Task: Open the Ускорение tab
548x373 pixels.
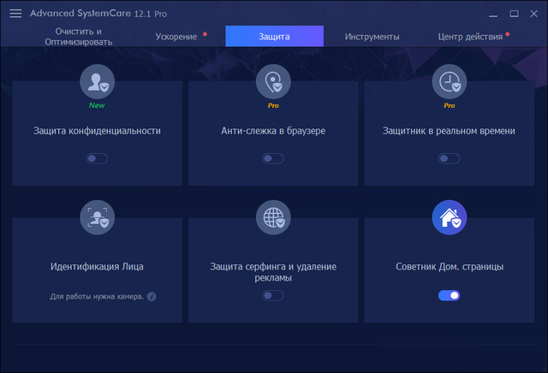Action: (176, 37)
